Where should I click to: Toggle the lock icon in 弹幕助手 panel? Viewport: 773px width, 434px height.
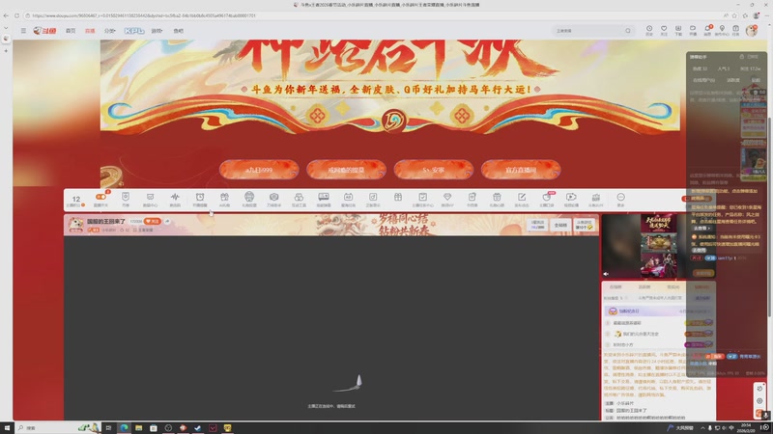741,57
